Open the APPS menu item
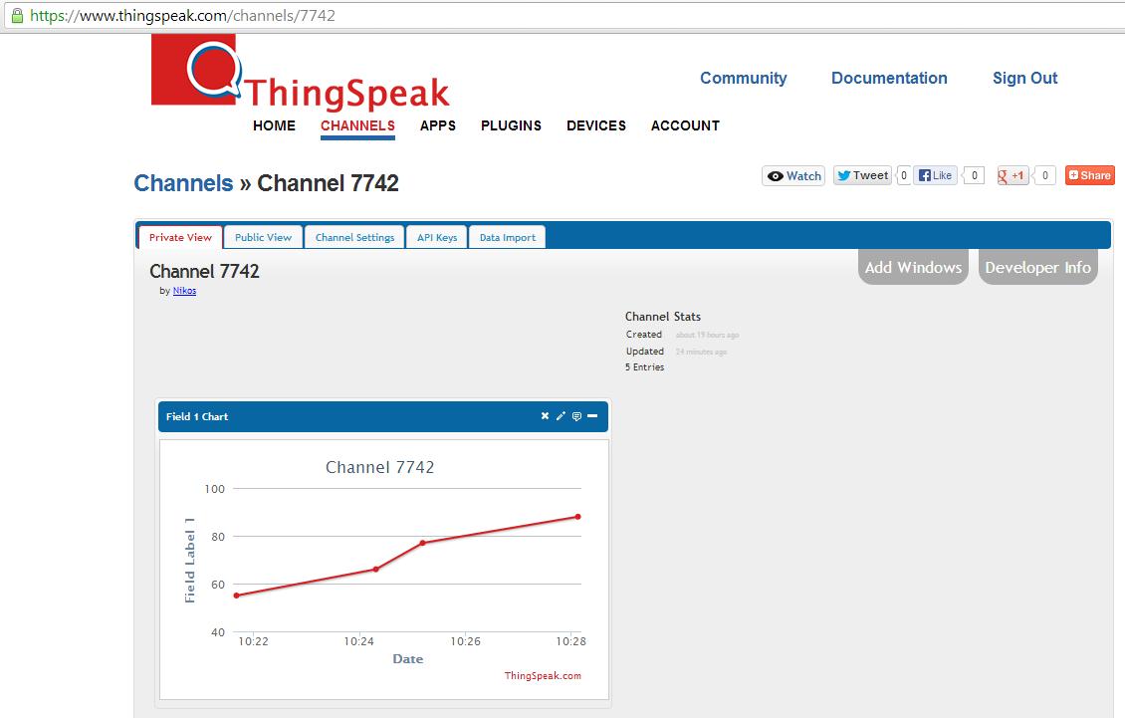Image resolution: width=1125 pixels, height=718 pixels. click(x=438, y=125)
